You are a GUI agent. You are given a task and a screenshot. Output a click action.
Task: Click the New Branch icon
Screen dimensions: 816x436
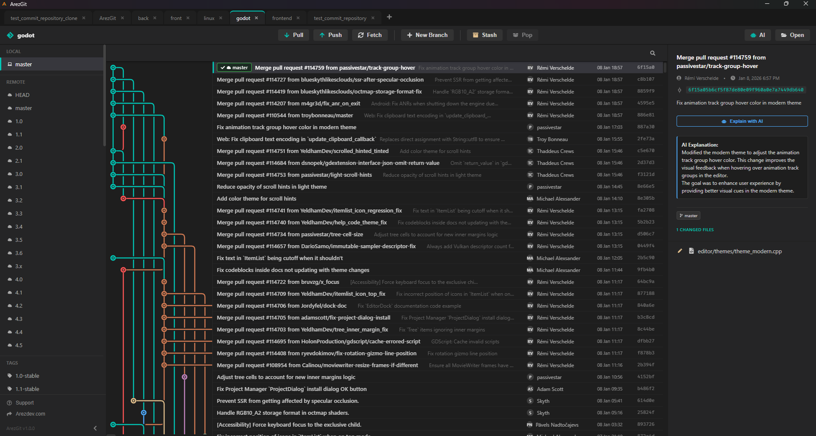tap(409, 35)
